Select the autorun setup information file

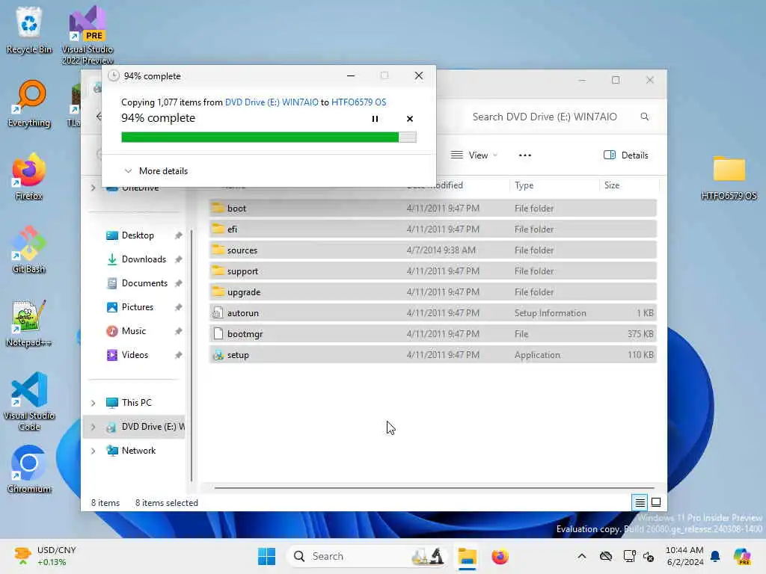[x=433, y=313]
